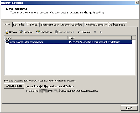Move account up with arrow icon
Image resolution: width=140 pixels, height=113 pixels.
[x=95, y=32]
